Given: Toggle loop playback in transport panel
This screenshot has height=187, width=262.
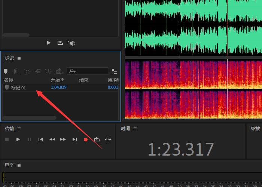Looking at the screenshot, I should [x=97, y=139].
